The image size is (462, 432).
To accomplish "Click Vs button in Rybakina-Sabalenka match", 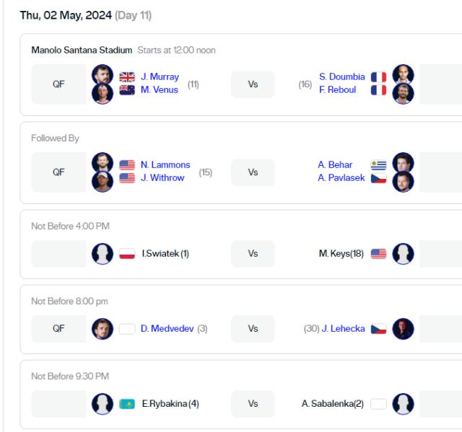I will 253,404.
